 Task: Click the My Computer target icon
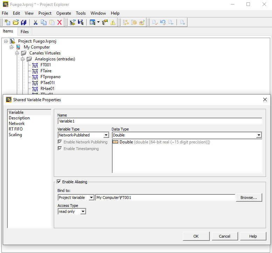coord(18,47)
